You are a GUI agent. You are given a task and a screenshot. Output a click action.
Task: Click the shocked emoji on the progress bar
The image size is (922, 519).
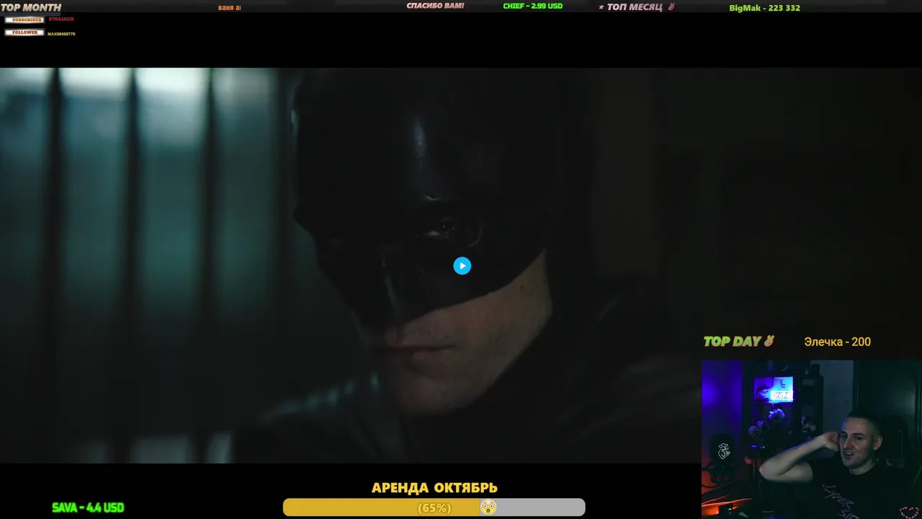pos(488,507)
